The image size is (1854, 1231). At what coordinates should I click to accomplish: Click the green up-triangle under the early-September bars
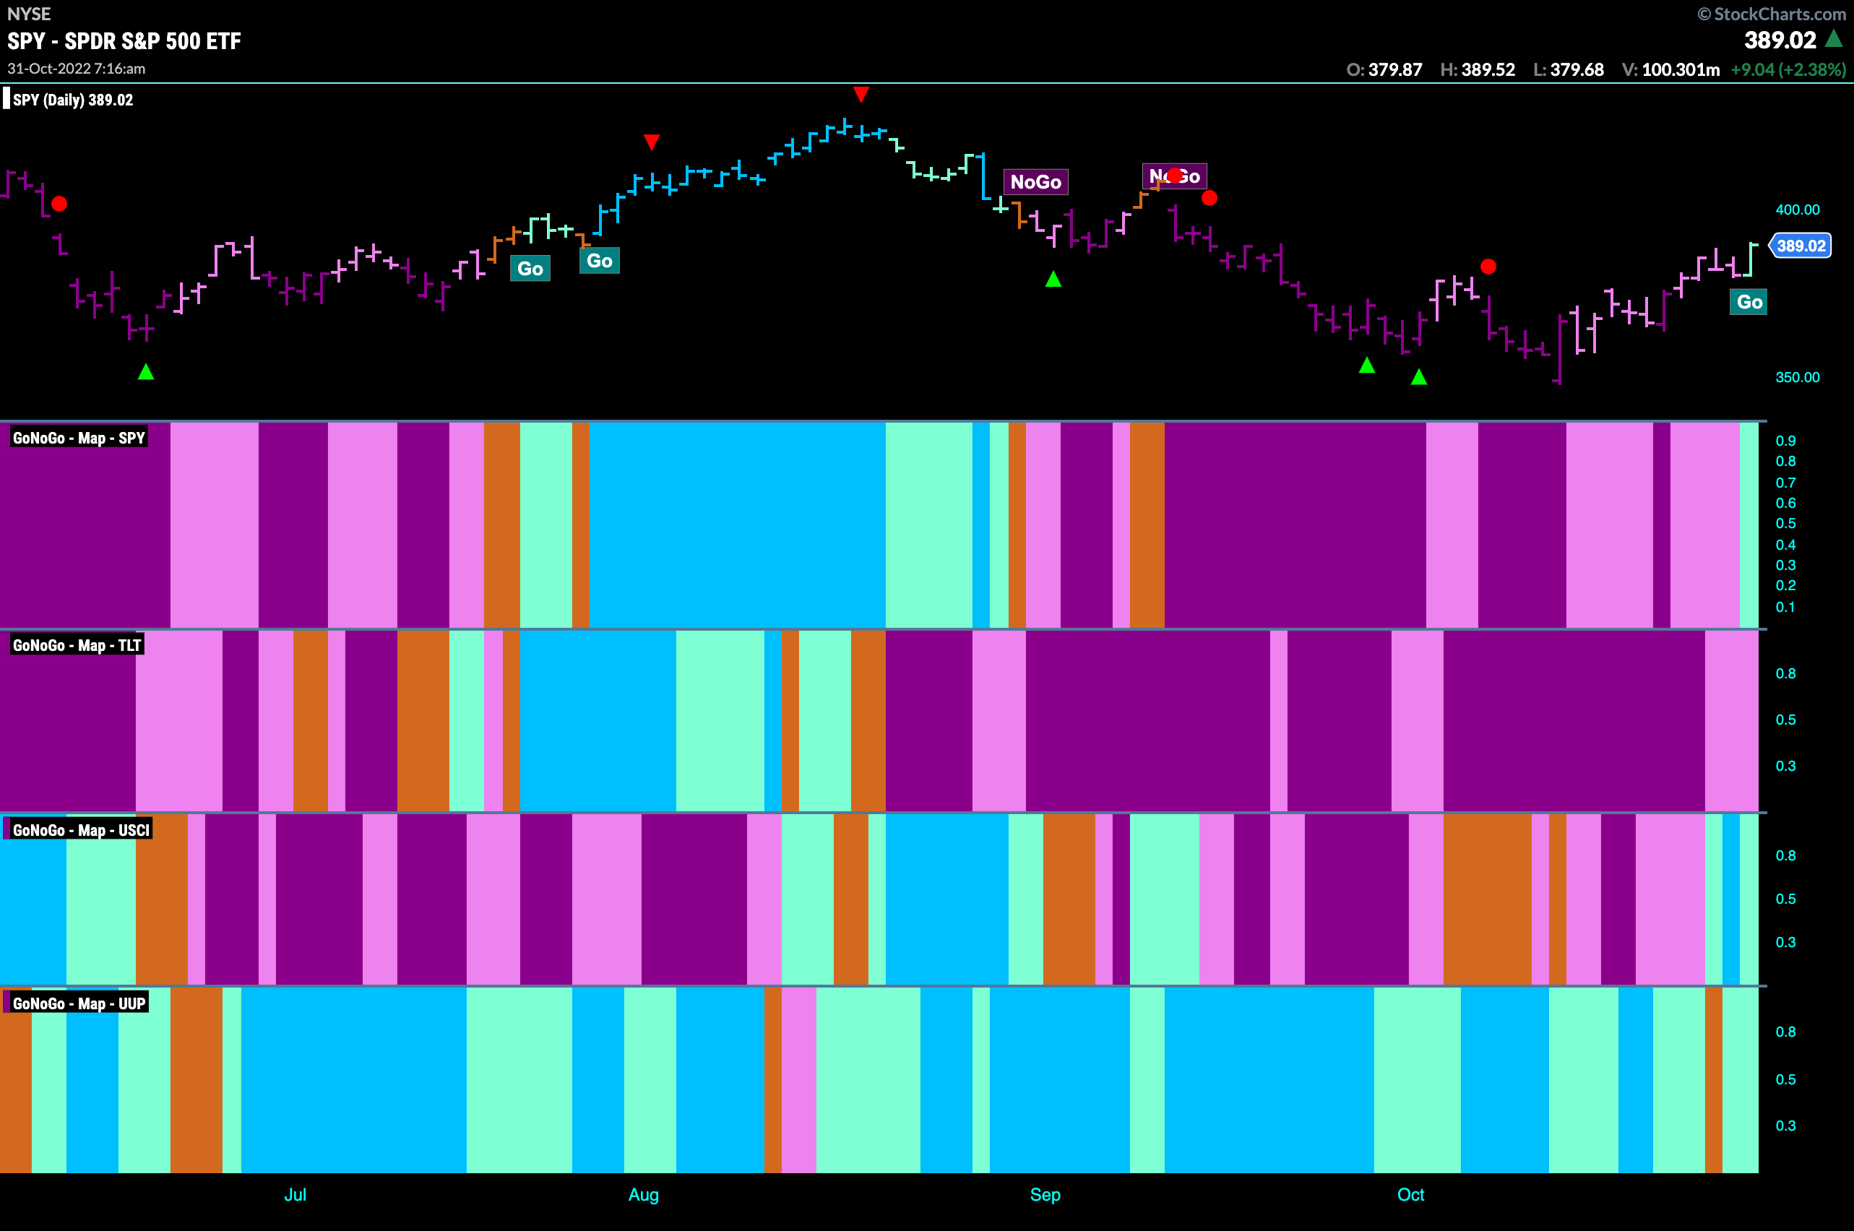[x=1053, y=279]
